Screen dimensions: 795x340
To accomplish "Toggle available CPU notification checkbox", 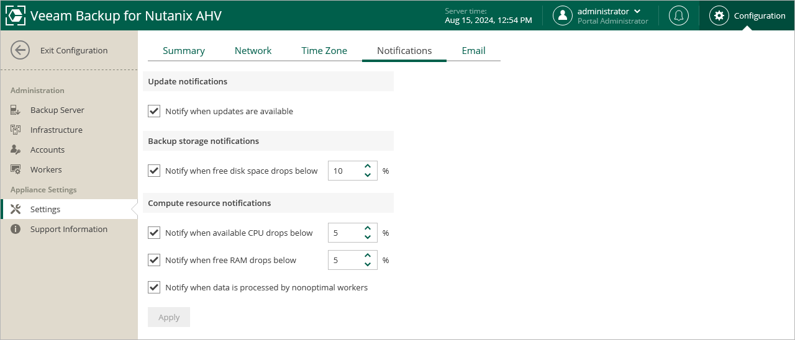I will (154, 233).
